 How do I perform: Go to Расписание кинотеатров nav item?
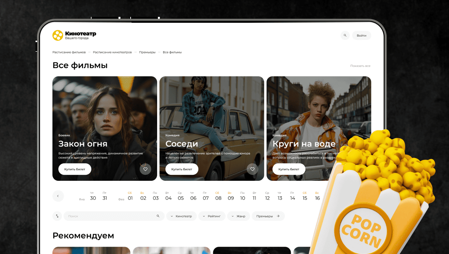[x=112, y=52]
